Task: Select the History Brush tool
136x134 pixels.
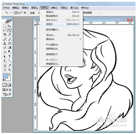Action: (9, 43)
